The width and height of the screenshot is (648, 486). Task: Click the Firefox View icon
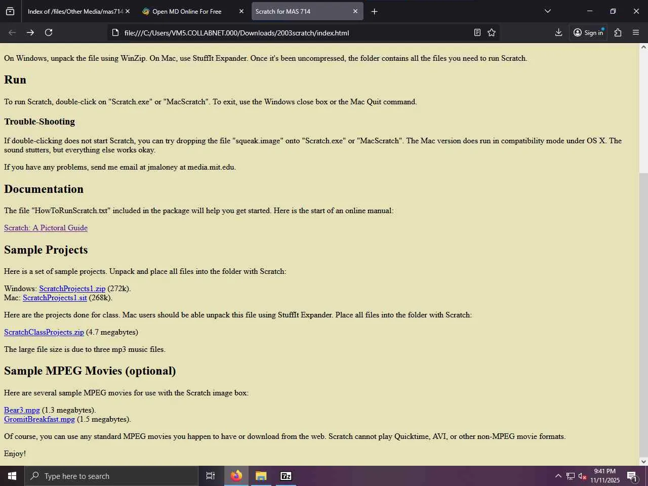click(x=10, y=11)
